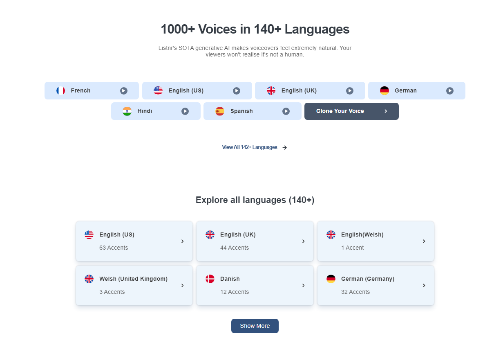
Task: Click the arrow after View All 142+ Languages
Action: point(285,148)
